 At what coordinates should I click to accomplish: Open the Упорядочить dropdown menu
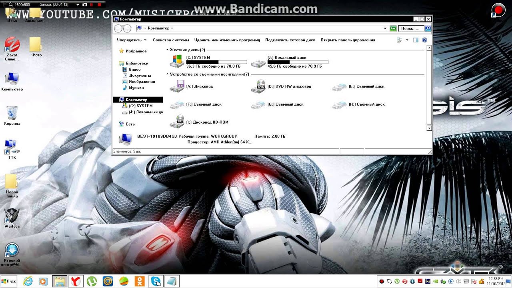coord(132,40)
